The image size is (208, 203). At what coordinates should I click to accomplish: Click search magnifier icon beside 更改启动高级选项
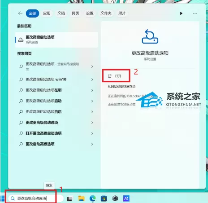pos(21,144)
